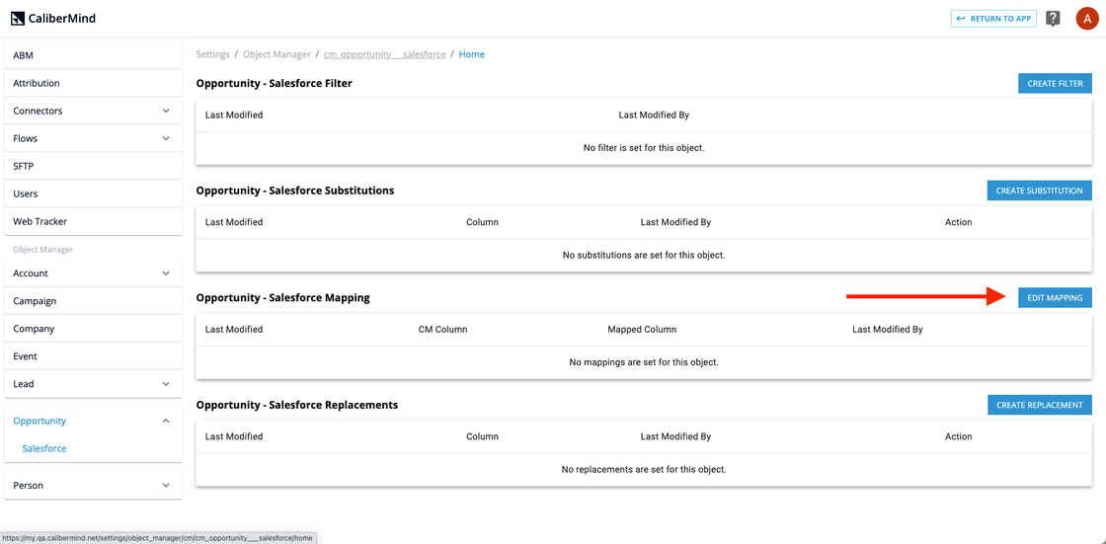Click Object Manager breadcrumb
Screen dimensions: 1106x544
coord(276,53)
